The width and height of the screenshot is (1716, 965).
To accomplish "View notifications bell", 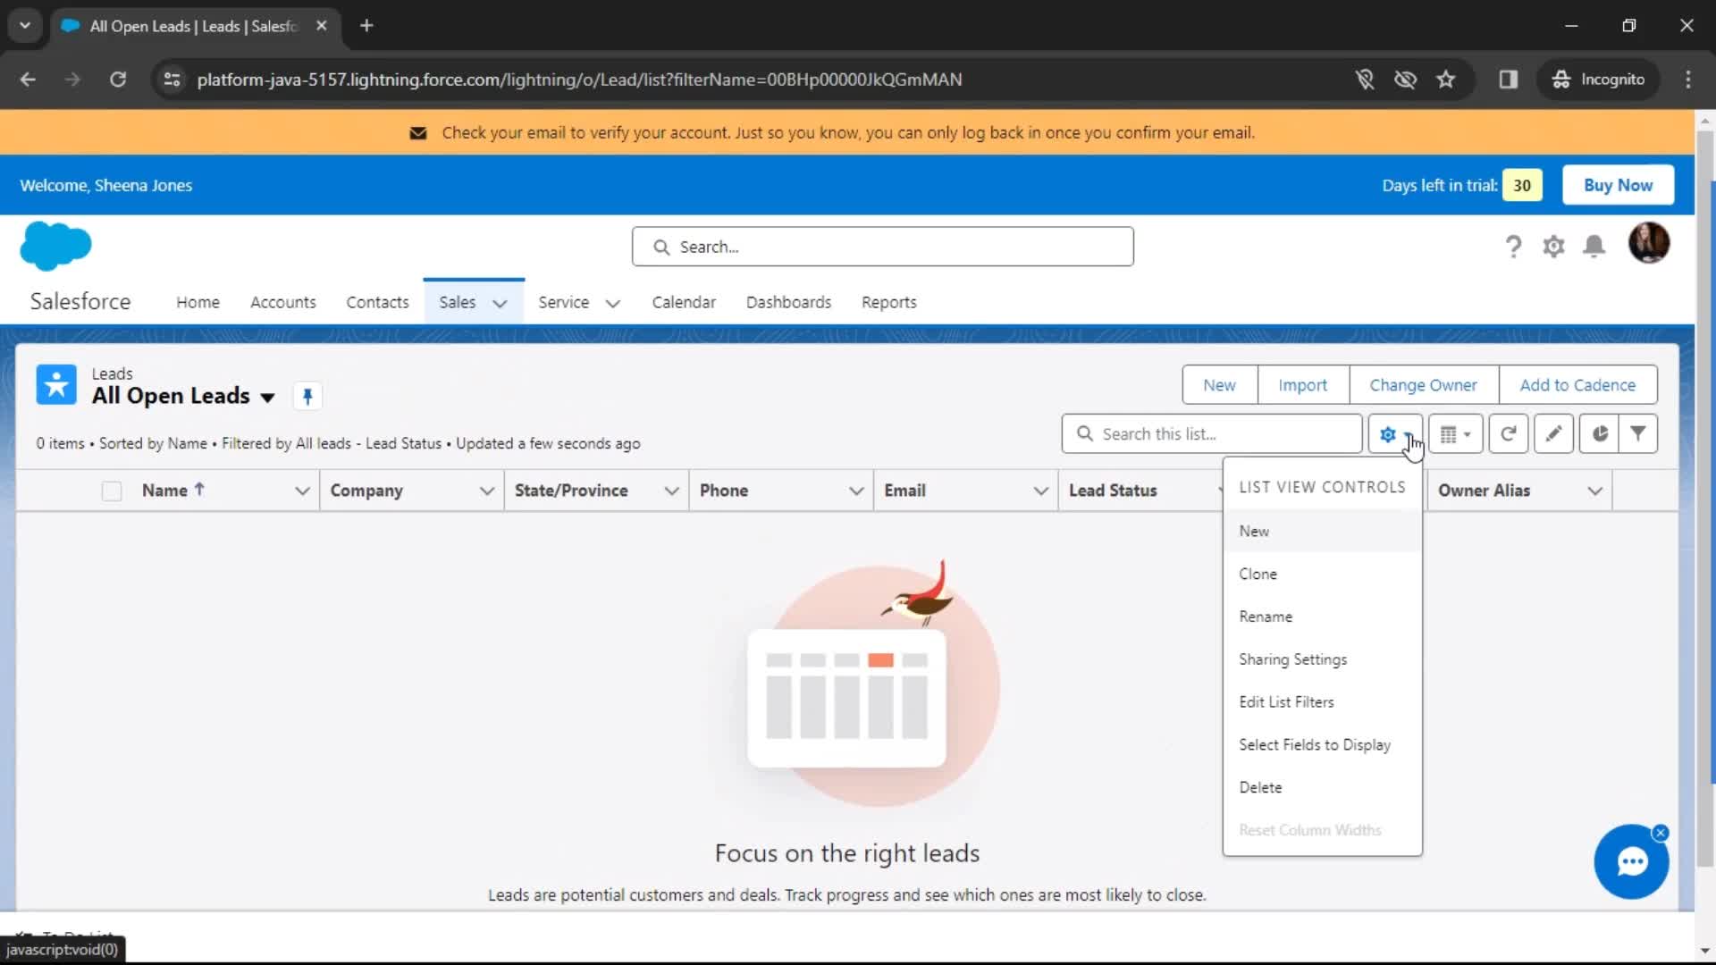I will 1594,247.
